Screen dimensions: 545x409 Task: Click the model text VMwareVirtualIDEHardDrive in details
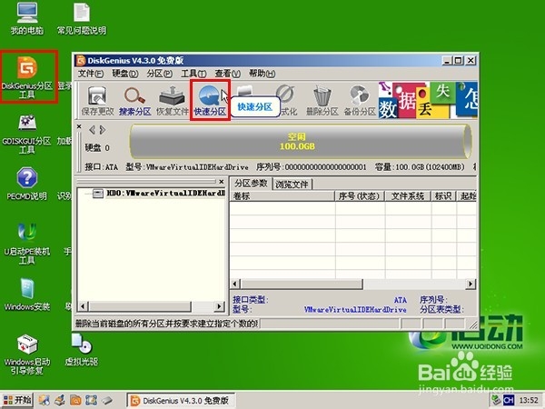[x=355, y=310]
